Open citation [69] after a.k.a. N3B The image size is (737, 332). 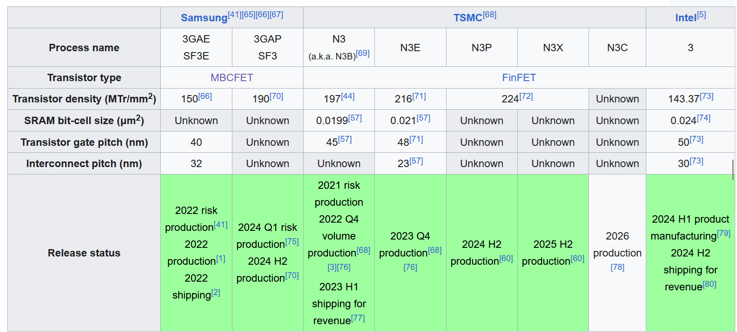(x=363, y=53)
